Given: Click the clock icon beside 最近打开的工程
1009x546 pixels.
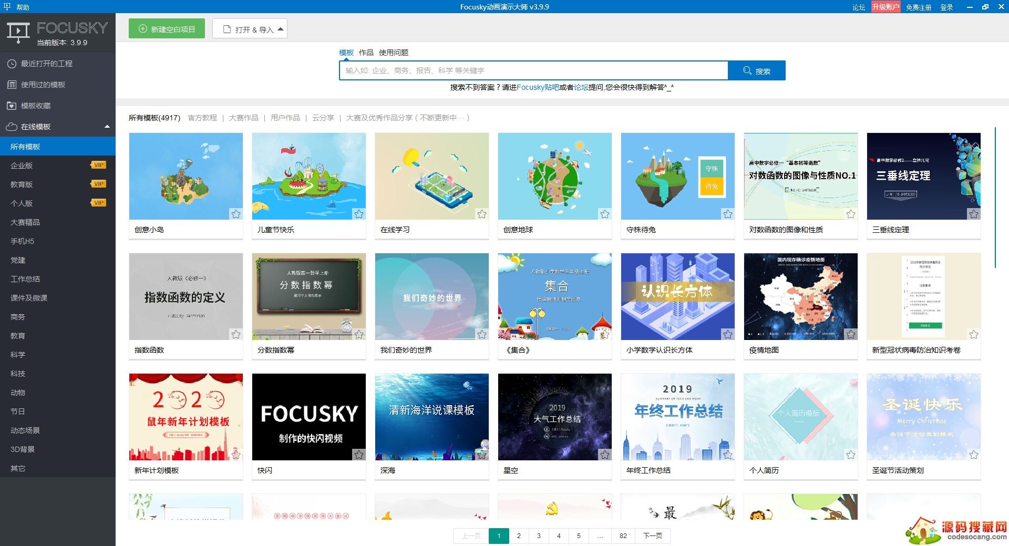Looking at the screenshot, I should pyautogui.click(x=12, y=64).
